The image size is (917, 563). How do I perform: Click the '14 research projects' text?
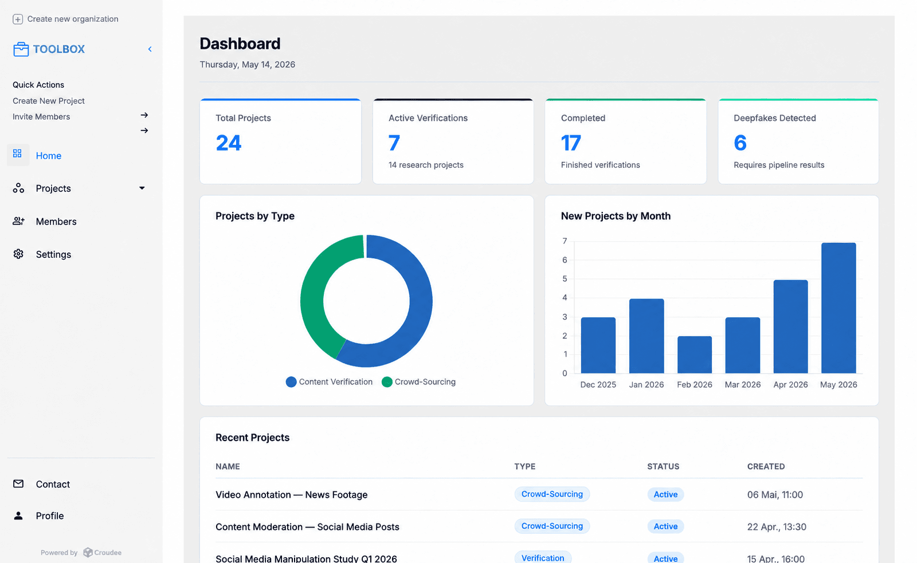click(426, 165)
